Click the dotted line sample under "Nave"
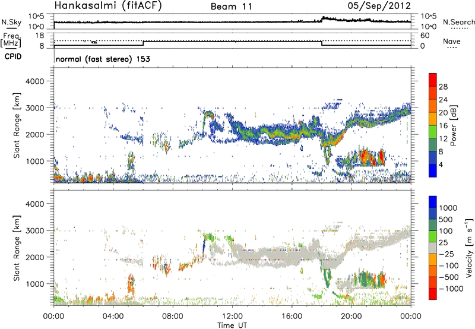Screen dimensions: 475x329 [452, 48]
